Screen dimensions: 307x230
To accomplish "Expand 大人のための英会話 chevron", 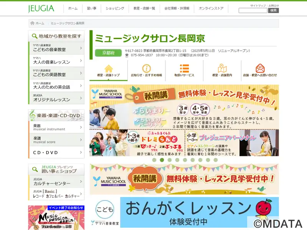I will 81,85.
